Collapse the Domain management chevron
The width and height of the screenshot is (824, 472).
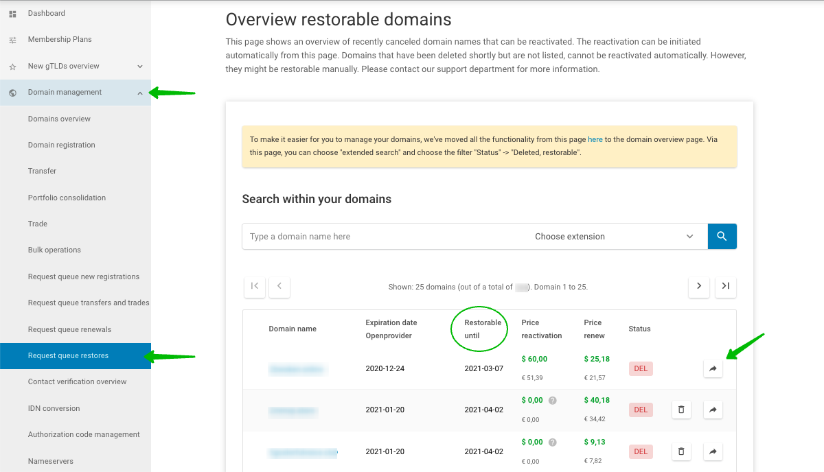(x=140, y=93)
